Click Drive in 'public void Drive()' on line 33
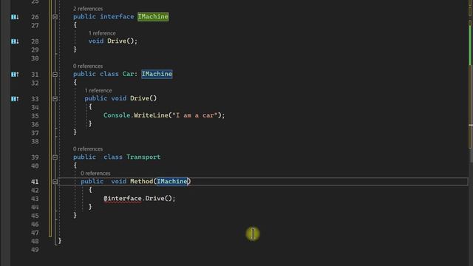This screenshot has width=473, height=266. pyautogui.click(x=140, y=98)
